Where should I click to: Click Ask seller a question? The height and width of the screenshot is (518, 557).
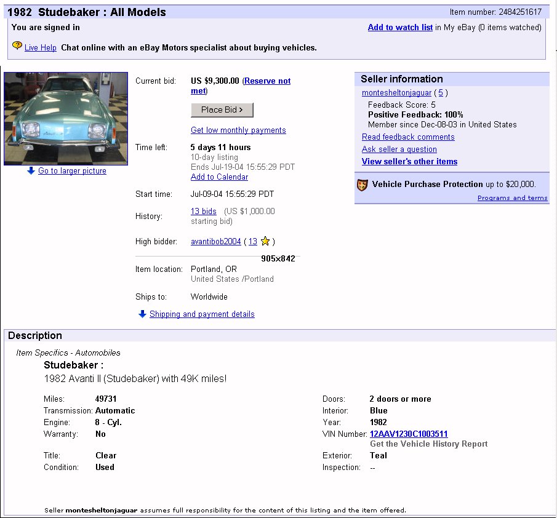[x=399, y=149]
